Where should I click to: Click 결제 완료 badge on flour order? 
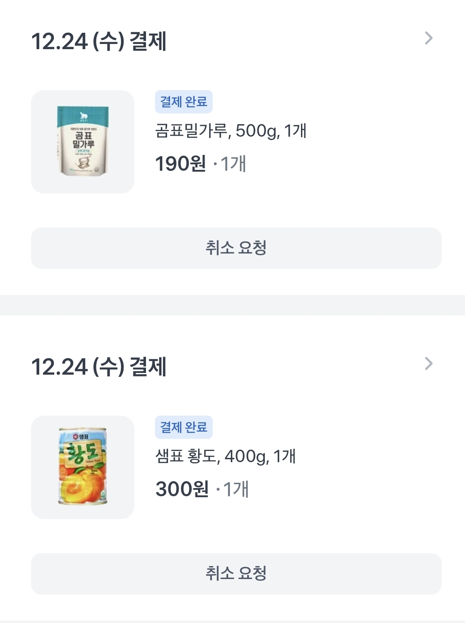coord(184,102)
